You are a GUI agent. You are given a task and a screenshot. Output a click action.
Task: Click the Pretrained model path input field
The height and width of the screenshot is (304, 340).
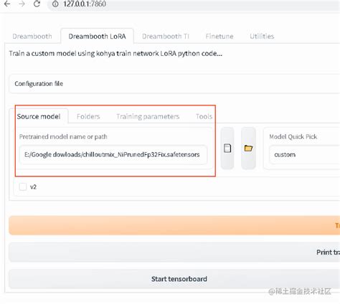[113, 154]
